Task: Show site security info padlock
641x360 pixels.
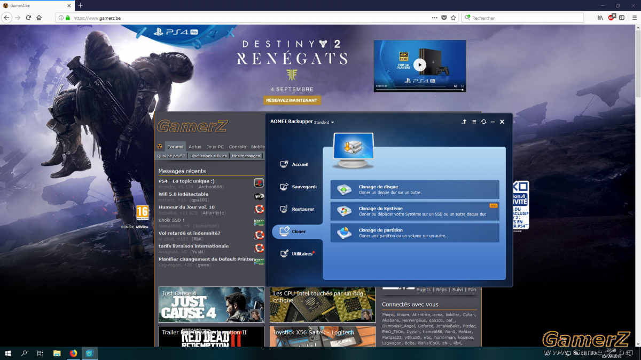Action: [x=68, y=18]
